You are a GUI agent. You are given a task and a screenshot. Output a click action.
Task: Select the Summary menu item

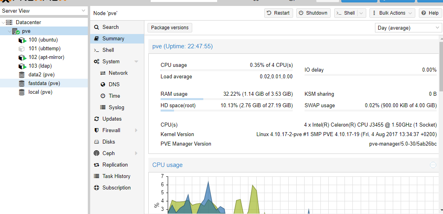pos(117,38)
